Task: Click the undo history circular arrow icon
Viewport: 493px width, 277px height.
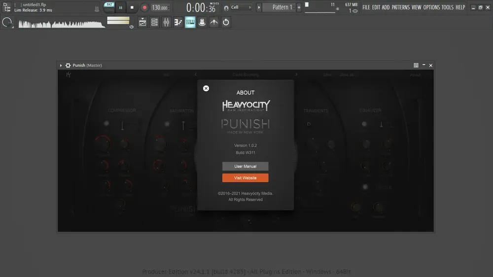Action: (x=226, y=22)
